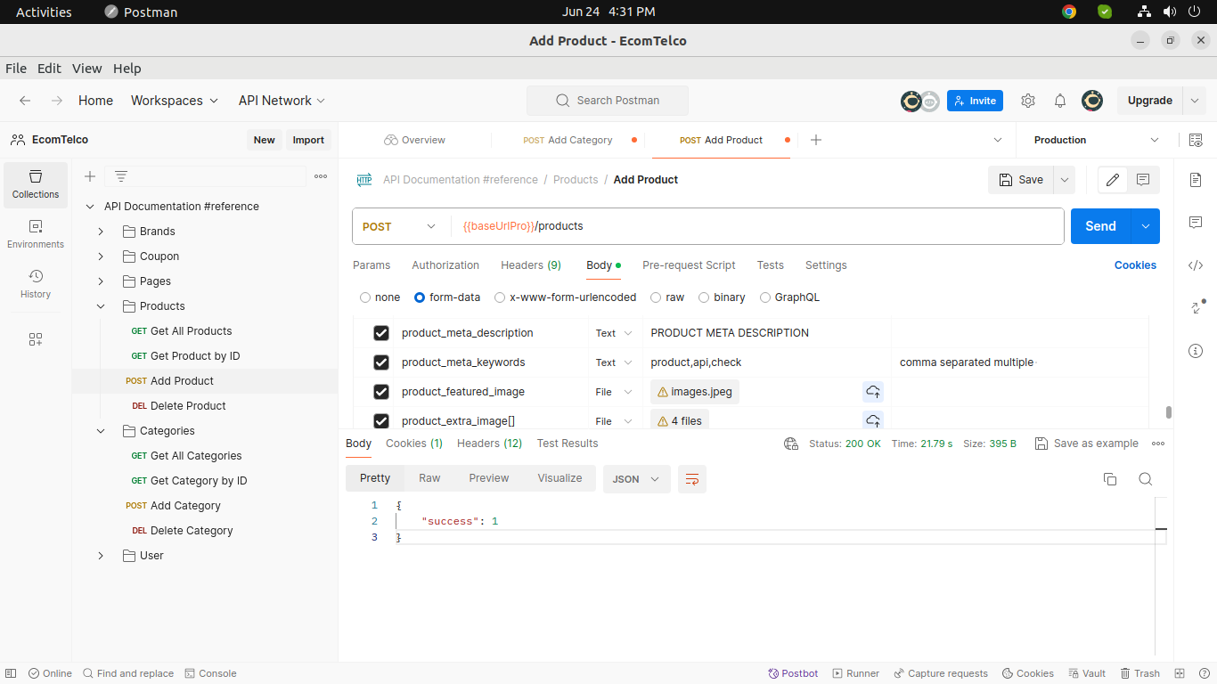The image size is (1217, 684).
Task: Go forward with the right arrow
Action: 57,101
